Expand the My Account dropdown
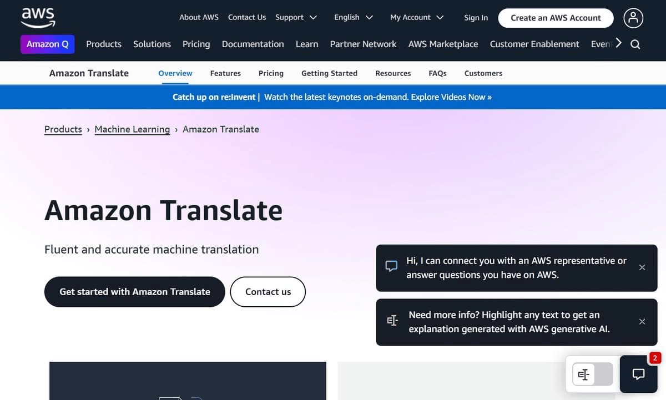 pyautogui.click(x=417, y=17)
